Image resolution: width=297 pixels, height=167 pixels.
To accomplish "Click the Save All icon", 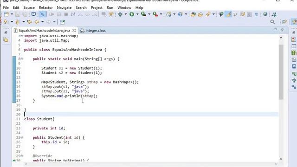I will coord(25,14).
